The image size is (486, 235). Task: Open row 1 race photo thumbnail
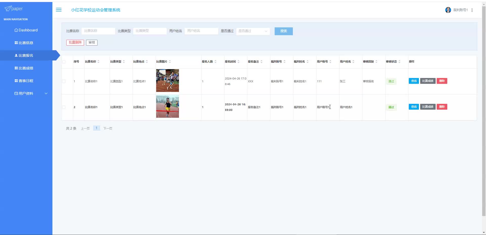click(x=168, y=81)
